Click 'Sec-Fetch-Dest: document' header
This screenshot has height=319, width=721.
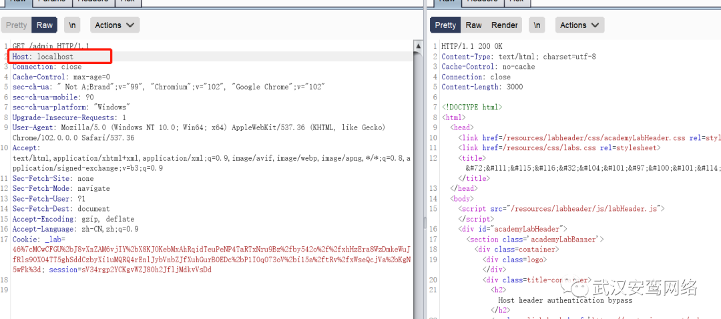[x=61, y=209]
